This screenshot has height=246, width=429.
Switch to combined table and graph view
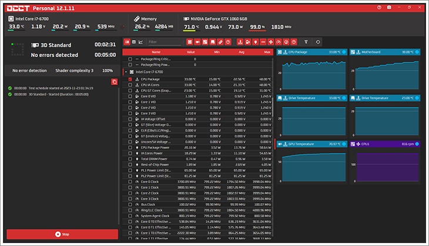tap(127, 42)
